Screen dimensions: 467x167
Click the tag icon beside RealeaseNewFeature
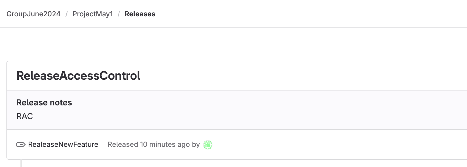[x=21, y=145]
